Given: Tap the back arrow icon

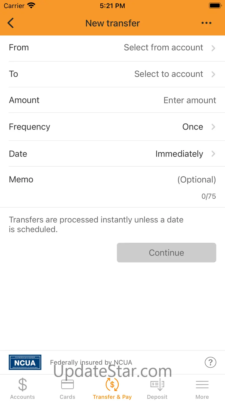Looking at the screenshot, I should click(x=11, y=23).
